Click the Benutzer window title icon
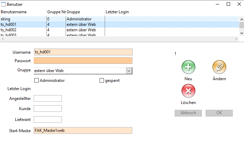244x141 pixels. [3, 4]
